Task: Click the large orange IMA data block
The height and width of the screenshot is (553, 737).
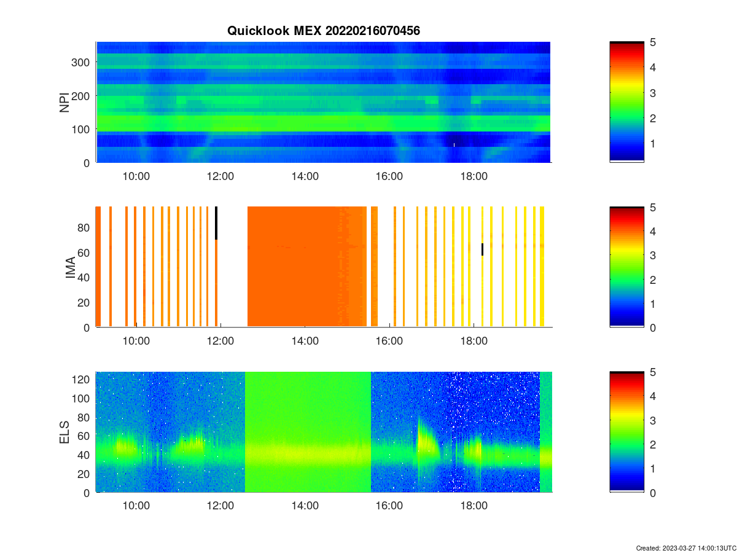Action: pyautogui.click(x=306, y=267)
